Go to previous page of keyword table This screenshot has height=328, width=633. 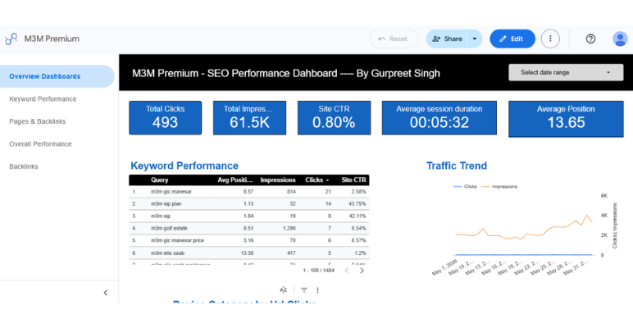tap(347, 271)
